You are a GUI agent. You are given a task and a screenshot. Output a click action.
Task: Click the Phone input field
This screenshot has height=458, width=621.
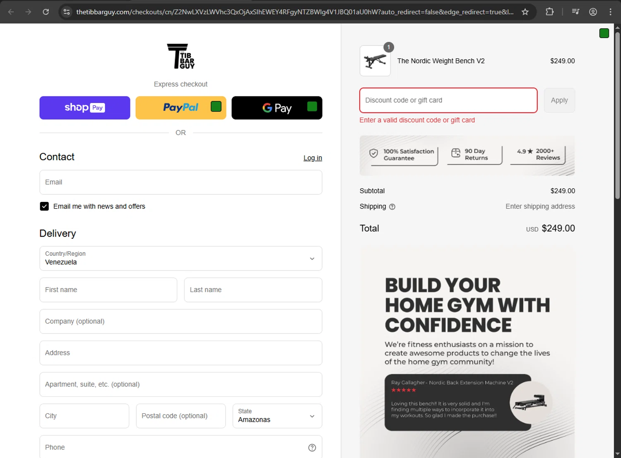181,447
